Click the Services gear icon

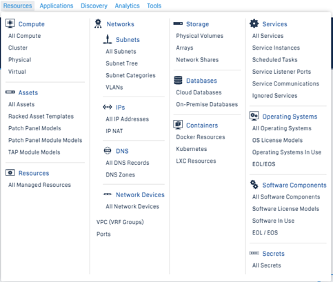click(x=254, y=23)
